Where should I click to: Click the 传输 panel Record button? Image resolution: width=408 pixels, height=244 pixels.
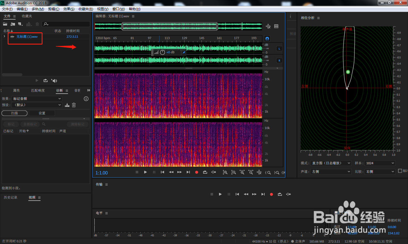point(271,194)
